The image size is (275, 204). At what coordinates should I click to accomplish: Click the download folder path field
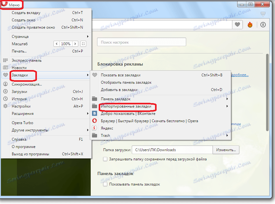(173, 150)
